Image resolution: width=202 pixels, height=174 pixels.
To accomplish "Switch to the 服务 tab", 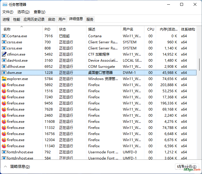I will [x=90, y=19].
